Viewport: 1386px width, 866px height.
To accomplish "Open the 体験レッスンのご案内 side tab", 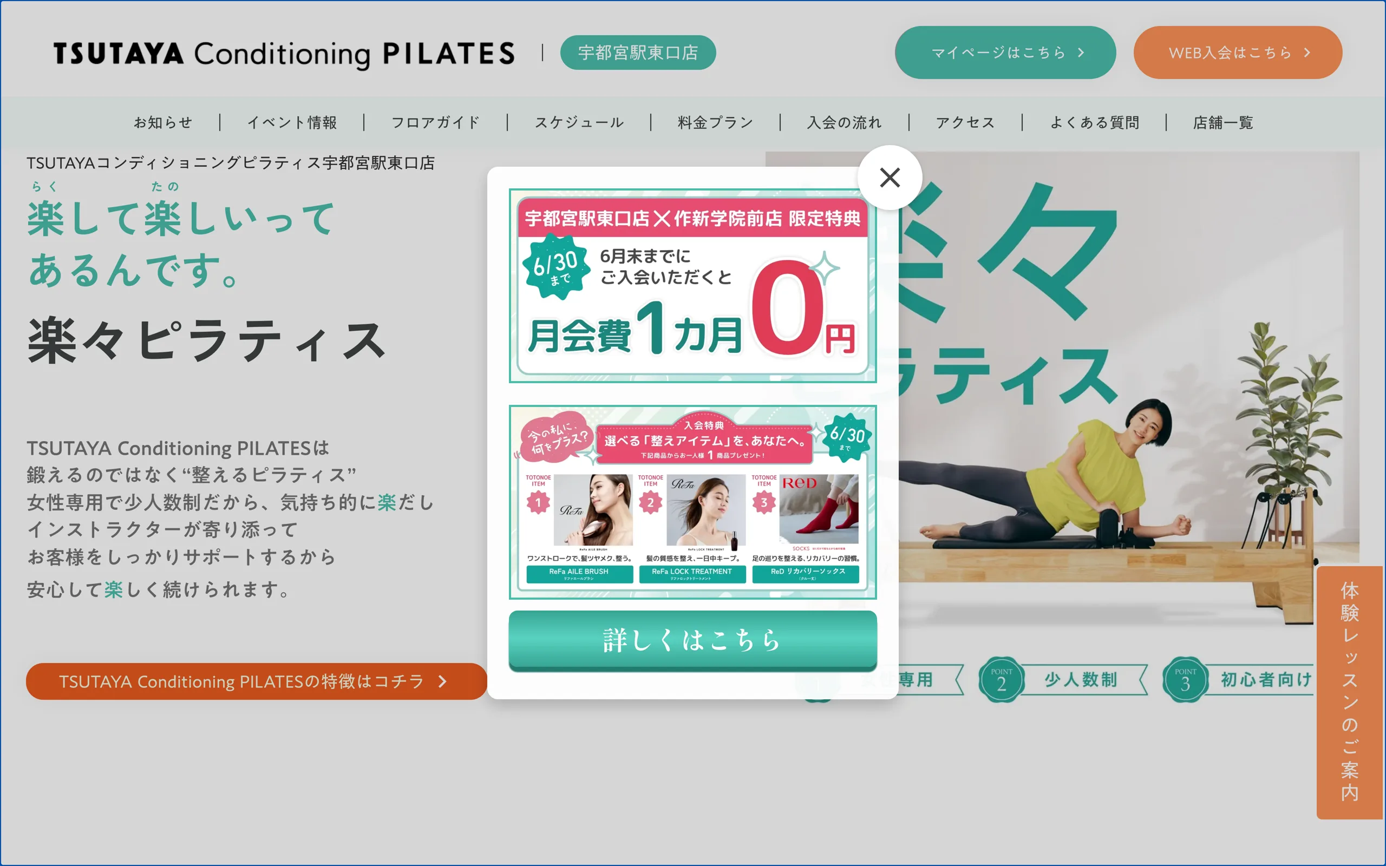I will [1350, 692].
